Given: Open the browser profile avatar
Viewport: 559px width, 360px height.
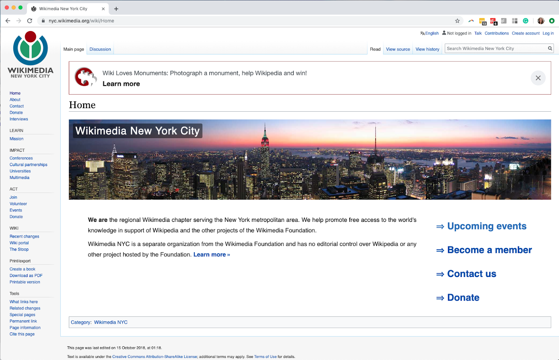Looking at the screenshot, I should click(x=541, y=21).
